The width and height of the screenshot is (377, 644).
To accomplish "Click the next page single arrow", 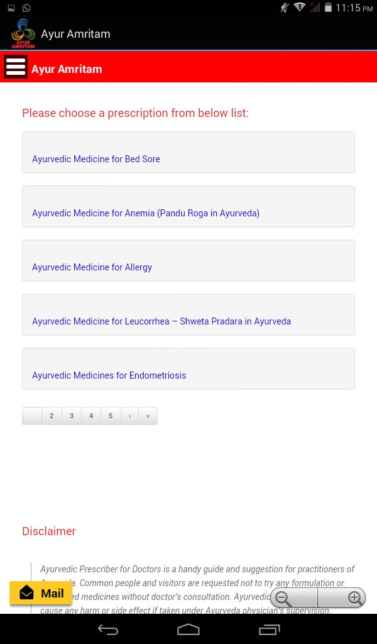I will 129,416.
